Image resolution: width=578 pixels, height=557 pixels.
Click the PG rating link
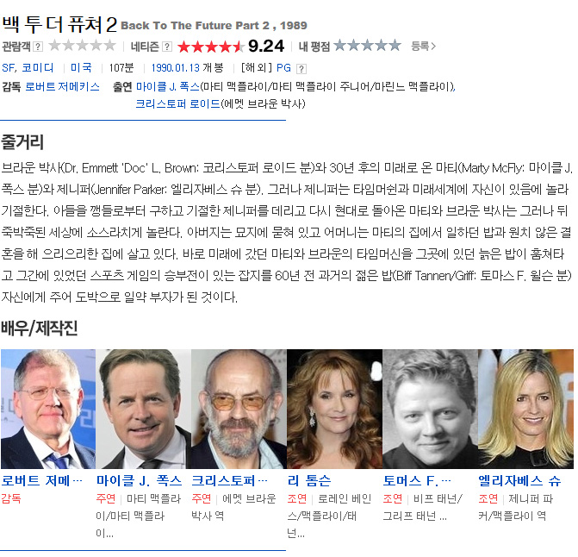[x=284, y=68]
